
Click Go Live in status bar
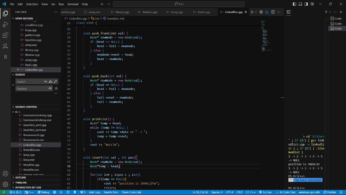(x=265, y=192)
